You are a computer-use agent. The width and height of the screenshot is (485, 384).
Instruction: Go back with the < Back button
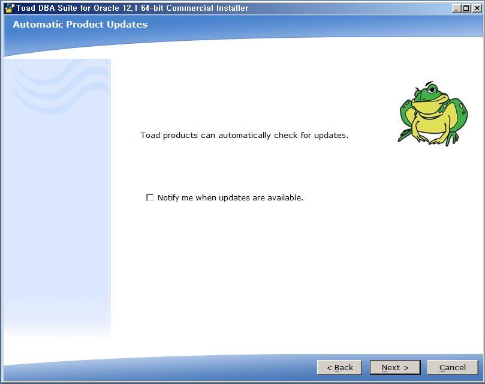[339, 367]
